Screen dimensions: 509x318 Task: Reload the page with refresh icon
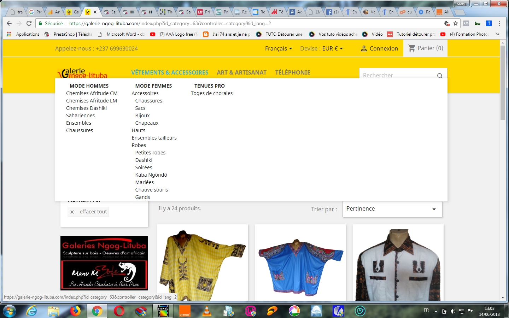tap(29, 23)
